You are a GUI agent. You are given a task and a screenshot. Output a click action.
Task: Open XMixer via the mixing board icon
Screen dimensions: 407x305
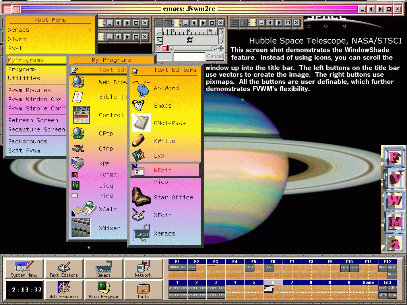[81, 228]
